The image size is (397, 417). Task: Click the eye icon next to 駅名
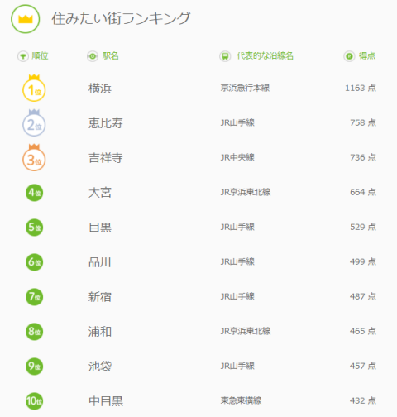93,56
